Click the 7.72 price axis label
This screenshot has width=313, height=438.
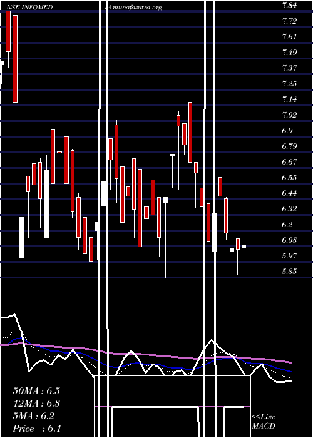289,21
